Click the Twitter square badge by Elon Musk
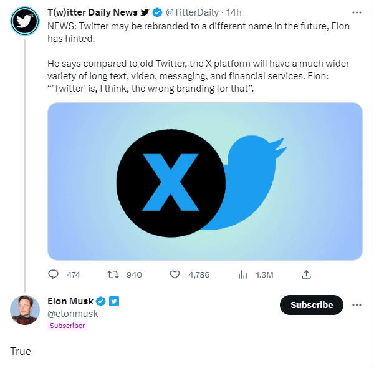Image resolution: width=379 pixels, height=368 pixels. 114,302
